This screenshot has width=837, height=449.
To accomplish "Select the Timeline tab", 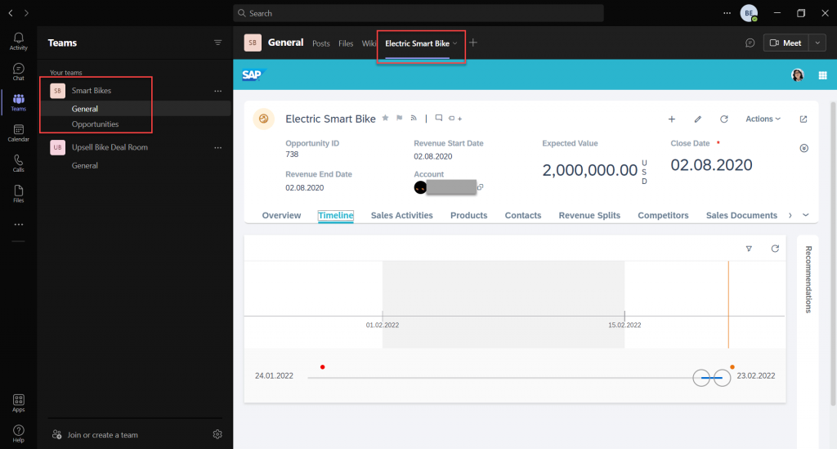I will (x=336, y=215).
